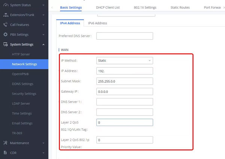Switch to Basic Settings tab
Viewport: 225px width, 159px height.
click(x=71, y=7)
